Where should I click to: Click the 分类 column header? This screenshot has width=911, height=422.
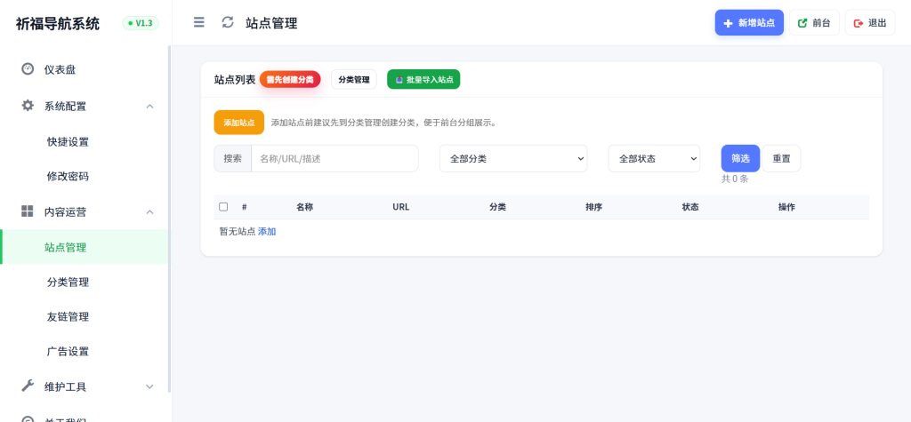497,207
